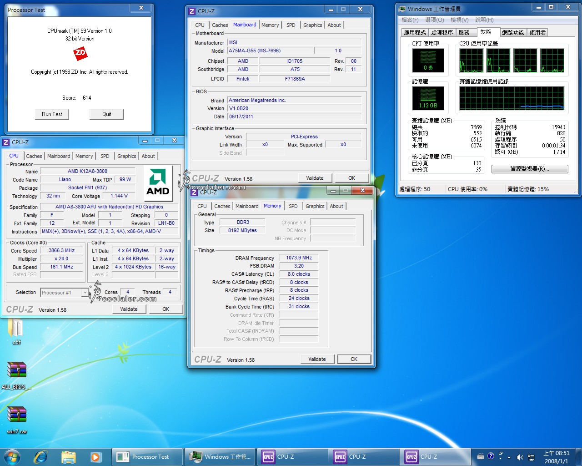Switch to 應用程式 tab in Task Manager
The height and width of the screenshot is (466, 582).
click(415, 33)
